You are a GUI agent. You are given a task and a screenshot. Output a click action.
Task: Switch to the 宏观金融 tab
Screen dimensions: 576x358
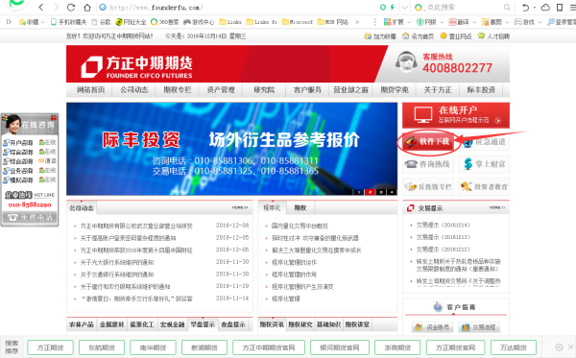click(x=172, y=324)
